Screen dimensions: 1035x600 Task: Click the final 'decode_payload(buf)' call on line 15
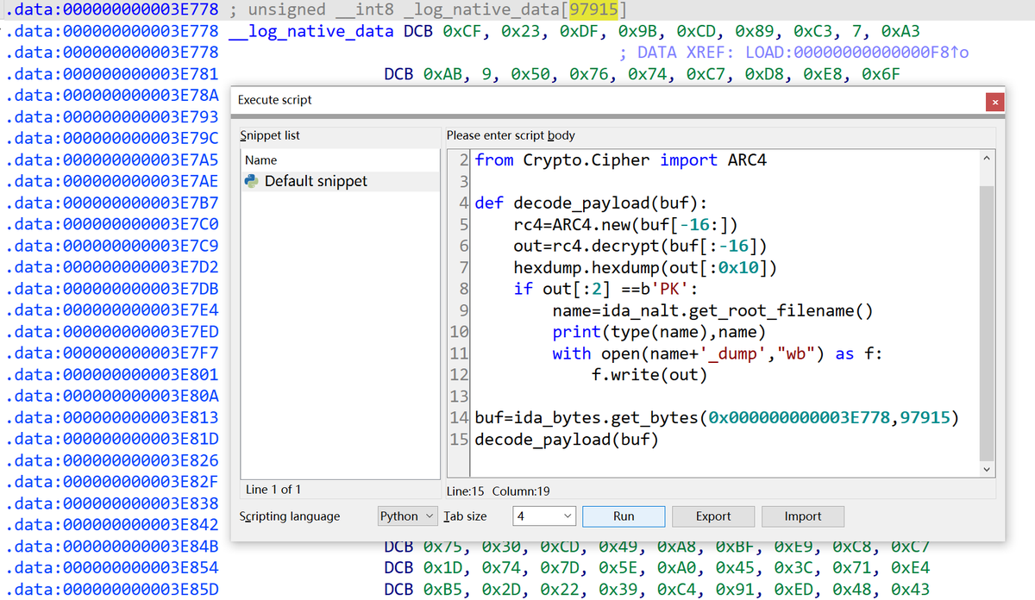click(567, 440)
